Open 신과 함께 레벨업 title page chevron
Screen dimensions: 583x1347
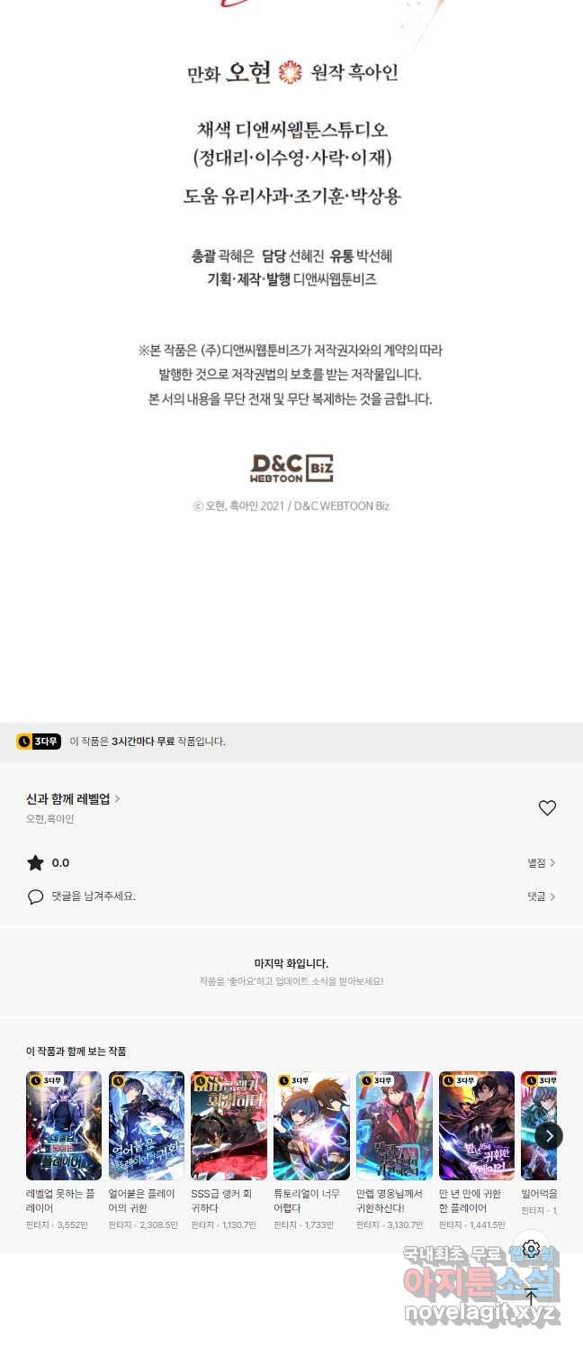point(118,798)
